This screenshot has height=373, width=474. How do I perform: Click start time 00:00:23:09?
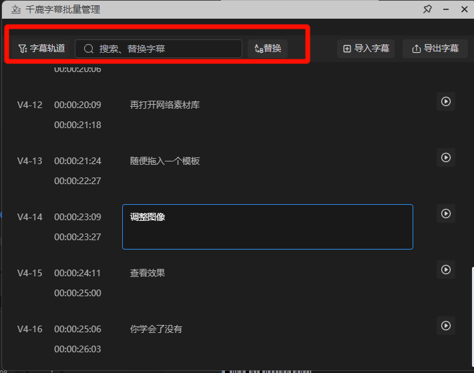click(x=77, y=217)
